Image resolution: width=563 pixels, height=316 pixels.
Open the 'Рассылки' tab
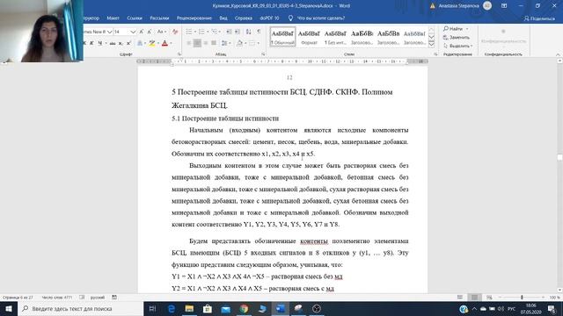[159, 18]
